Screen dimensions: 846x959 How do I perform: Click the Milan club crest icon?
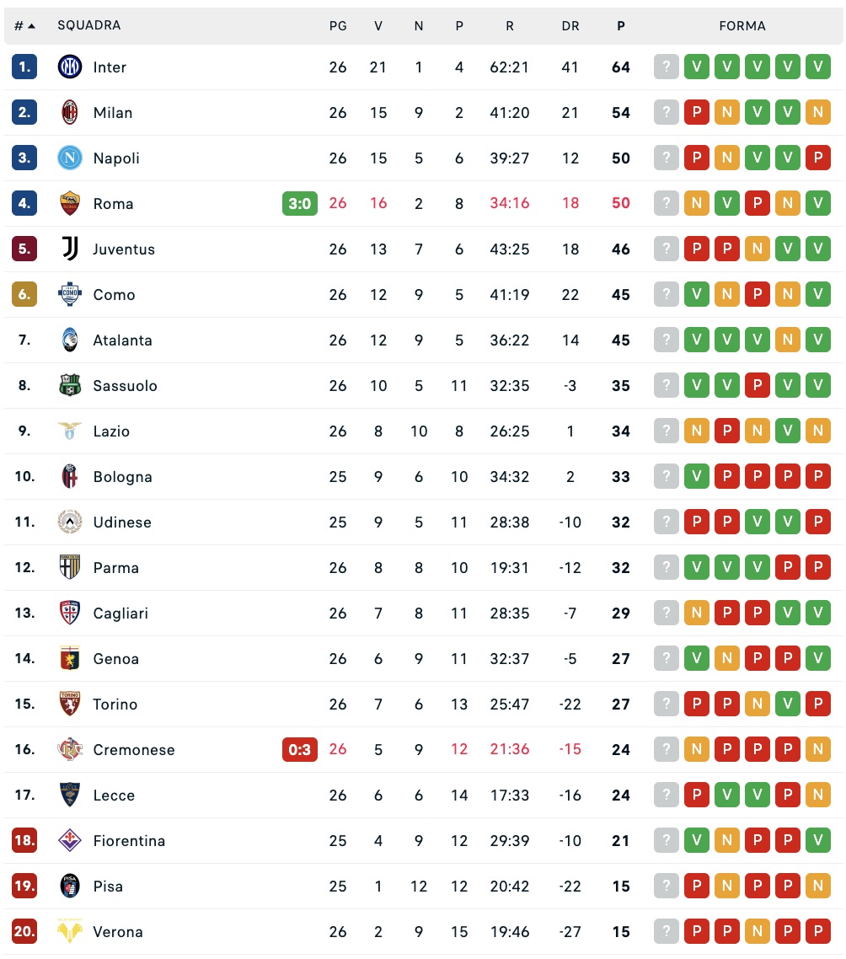[70, 112]
